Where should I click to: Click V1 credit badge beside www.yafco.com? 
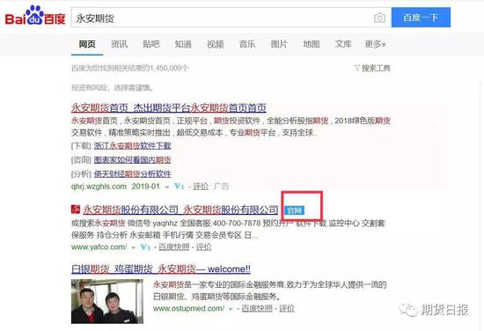click(145, 247)
